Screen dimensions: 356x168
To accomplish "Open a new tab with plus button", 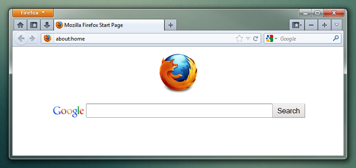I will (x=171, y=25).
